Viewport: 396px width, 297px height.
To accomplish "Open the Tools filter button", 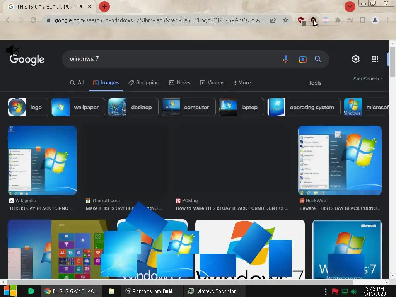I will click(315, 83).
